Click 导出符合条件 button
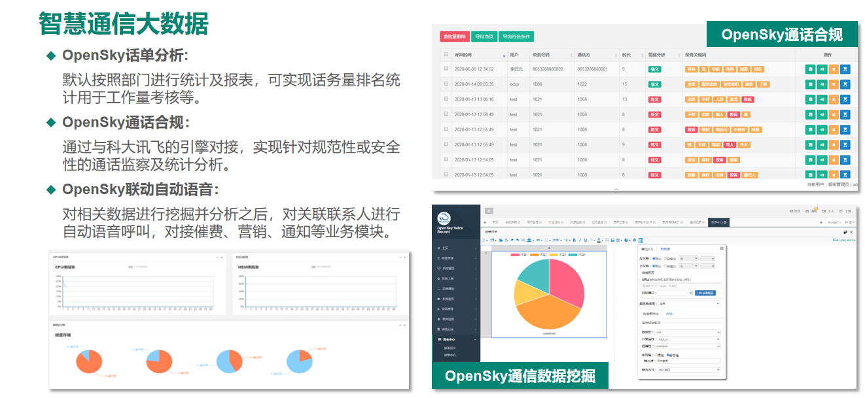This screenshot has width=865, height=398. [x=516, y=36]
